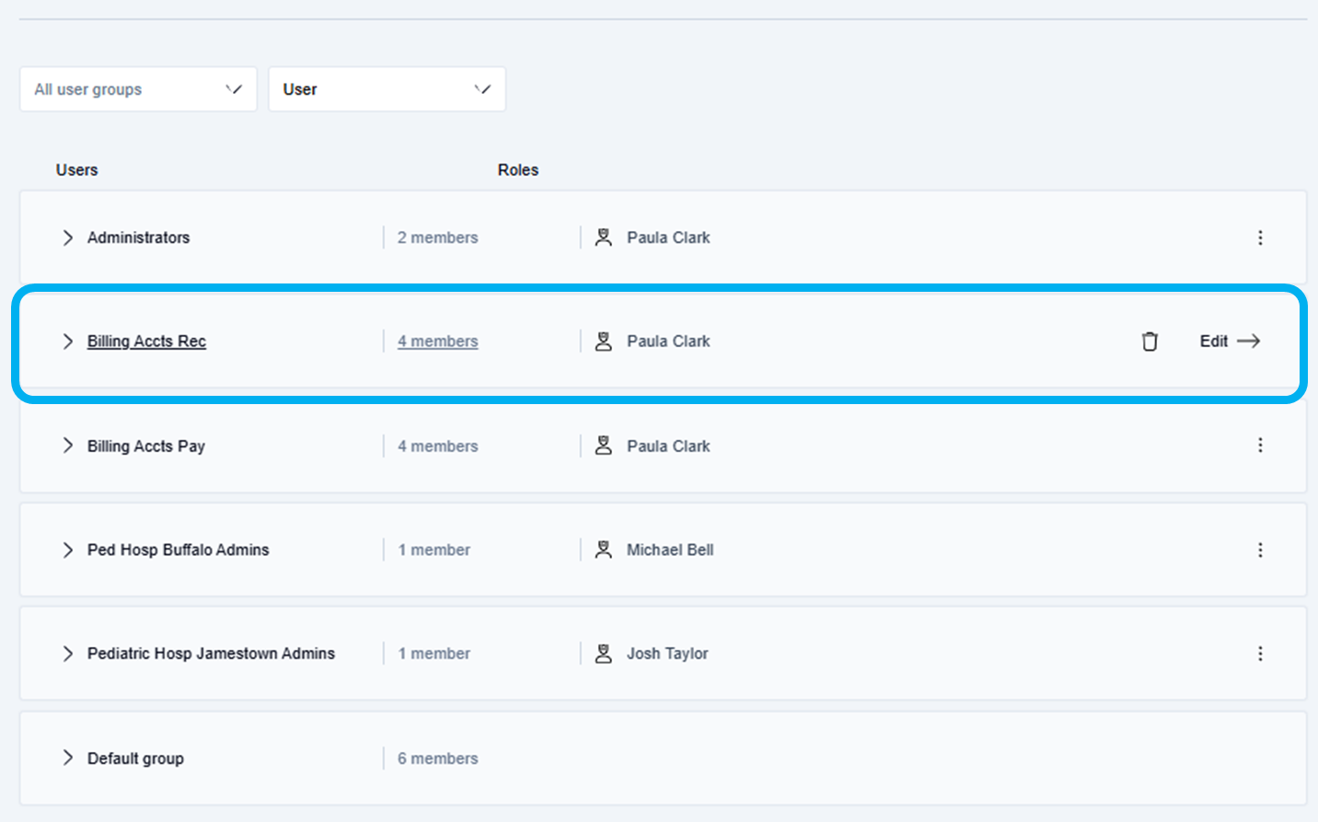The width and height of the screenshot is (1318, 822).
Task: Open kebab menu for Pediatric Hosp Jamestown Admins
Action: click(x=1260, y=654)
